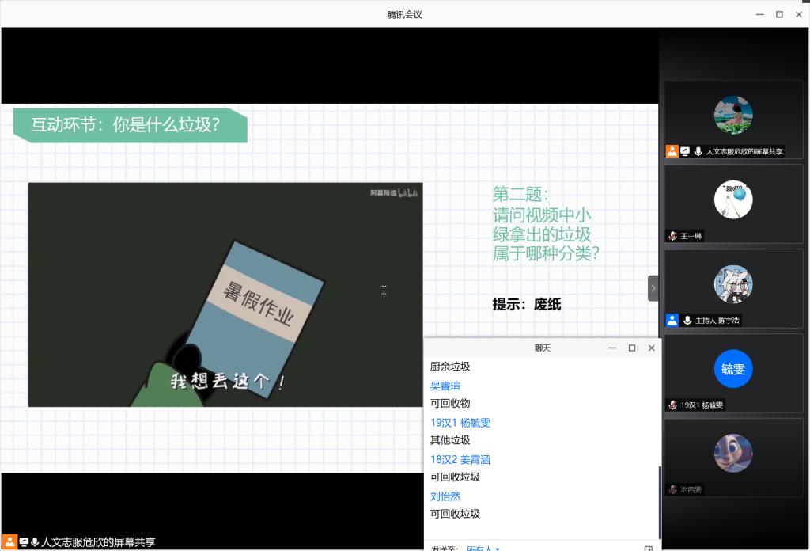This screenshot has height=551, width=810.
Task: Collapse the participant video sidebar arrow
Action: pos(653,288)
